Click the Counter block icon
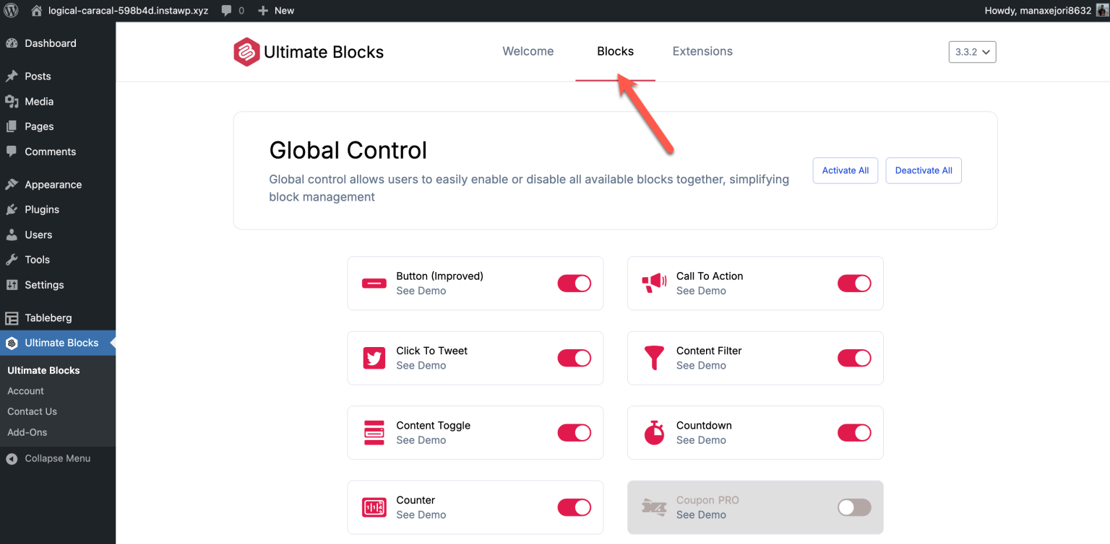1110x544 pixels. (x=374, y=507)
